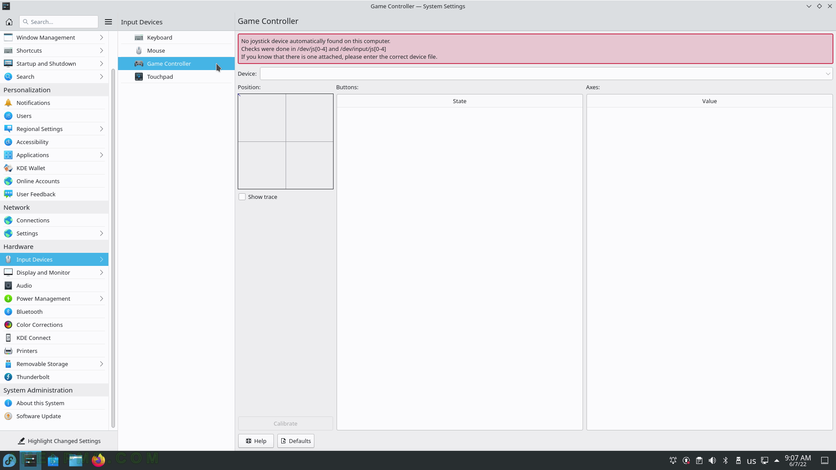This screenshot has width=836, height=470.
Task: Select the Keyboard input device icon
Action: click(x=139, y=37)
